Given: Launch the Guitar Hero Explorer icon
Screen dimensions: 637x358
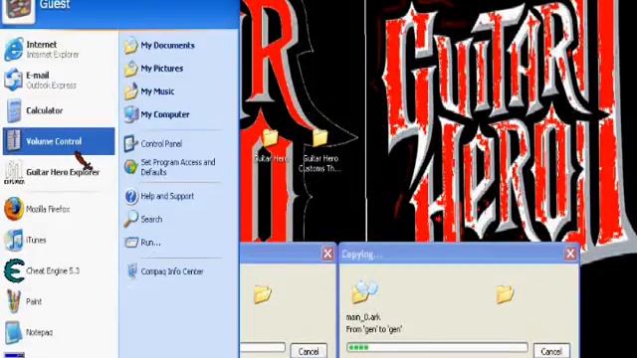Looking at the screenshot, I should [13, 172].
